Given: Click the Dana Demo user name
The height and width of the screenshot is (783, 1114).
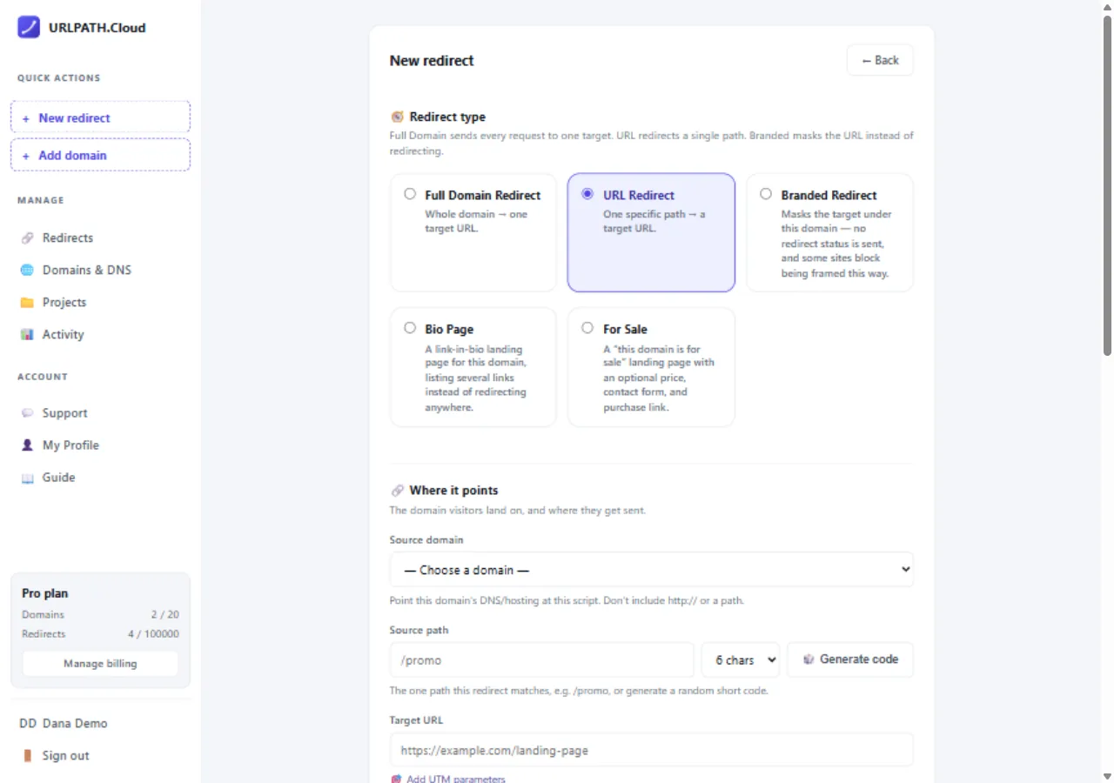Looking at the screenshot, I should (x=75, y=723).
